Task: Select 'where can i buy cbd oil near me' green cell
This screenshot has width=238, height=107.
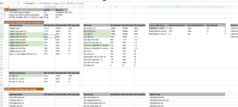Action: pos(97,45)
